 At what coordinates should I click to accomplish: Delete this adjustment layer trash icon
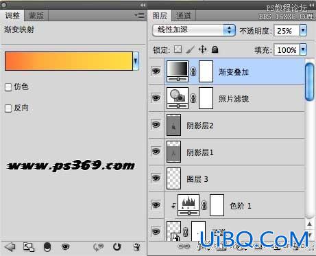pos(136,247)
